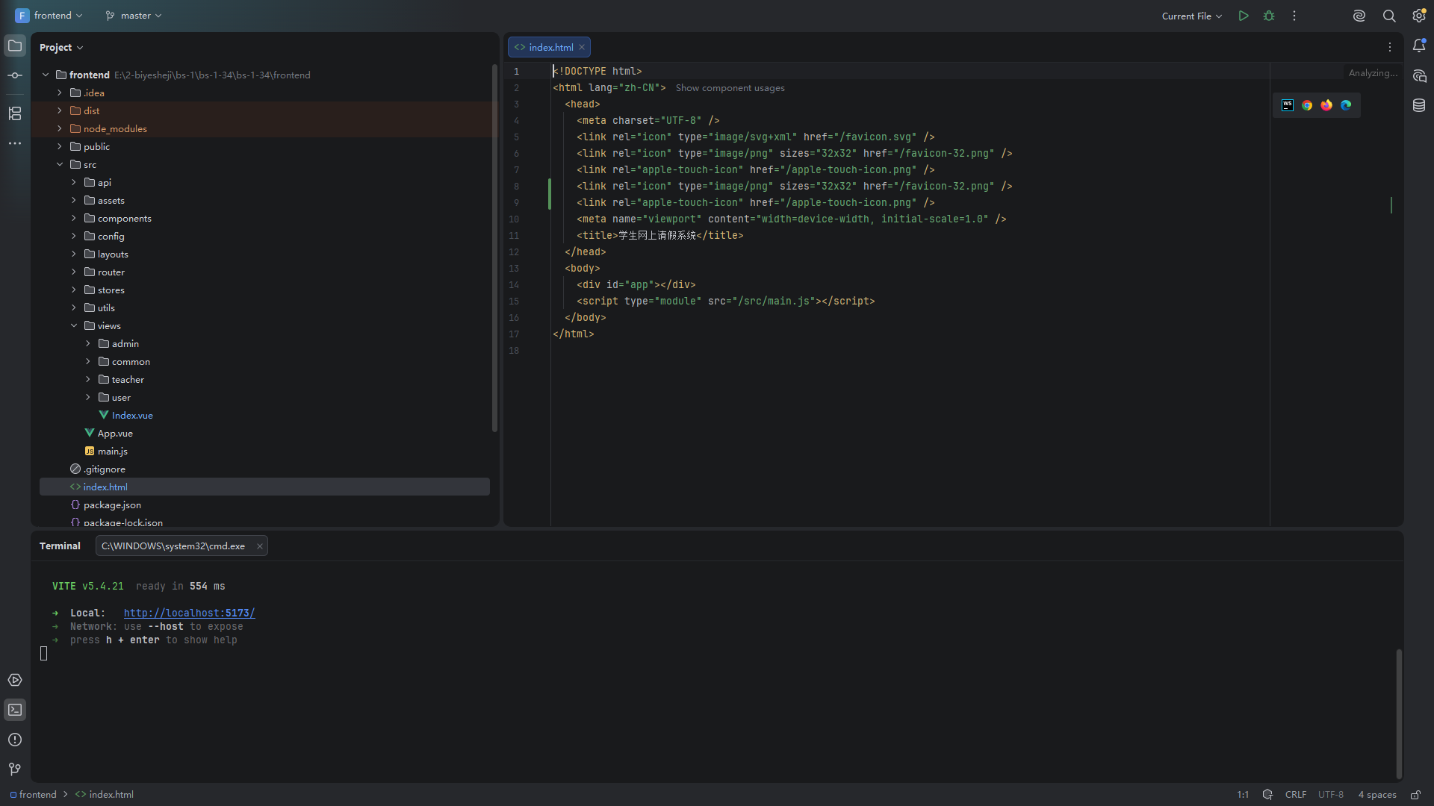Open page in Chrome browser
Image resolution: width=1434 pixels, height=806 pixels.
1307,105
